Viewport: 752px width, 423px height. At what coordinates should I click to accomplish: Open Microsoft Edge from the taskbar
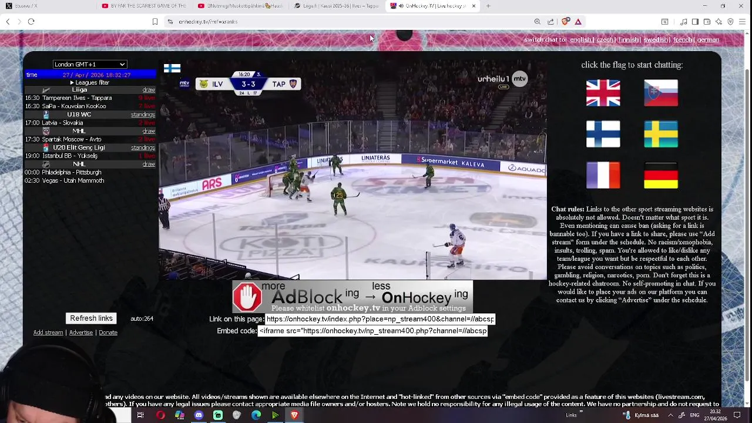click(256, 415)
